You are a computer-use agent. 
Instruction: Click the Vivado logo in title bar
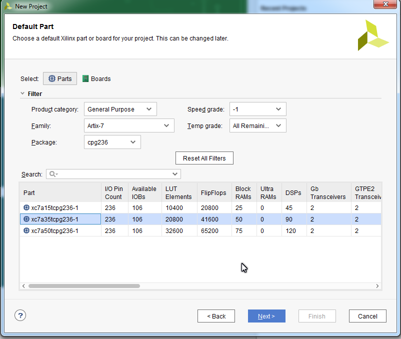[x=8, y=6]
